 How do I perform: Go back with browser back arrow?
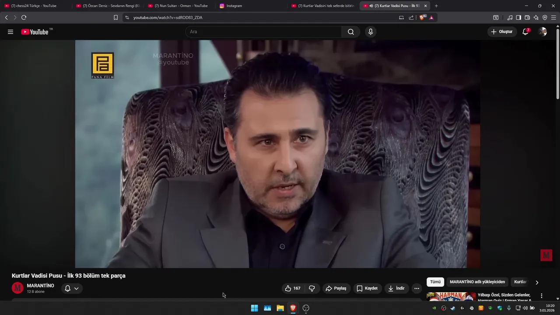click(x=6, y=17)
